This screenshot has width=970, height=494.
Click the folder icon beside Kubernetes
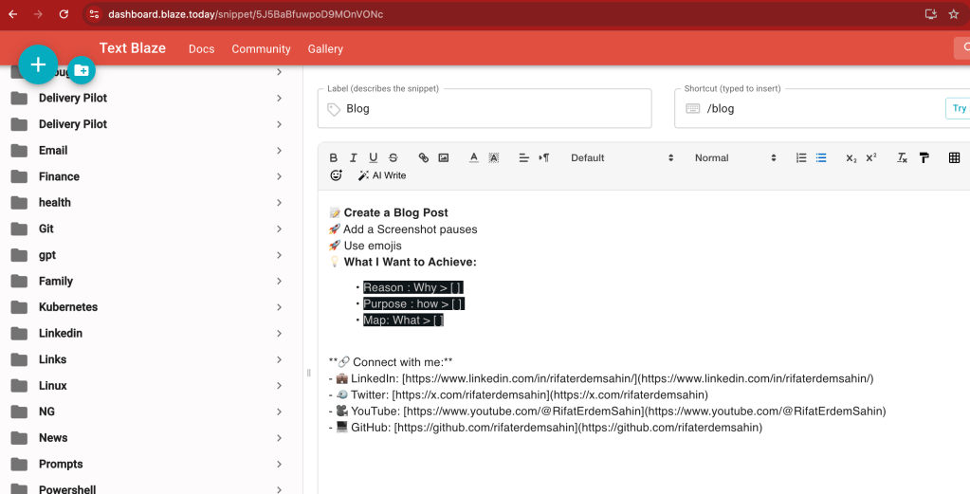(x=19, y=307)
